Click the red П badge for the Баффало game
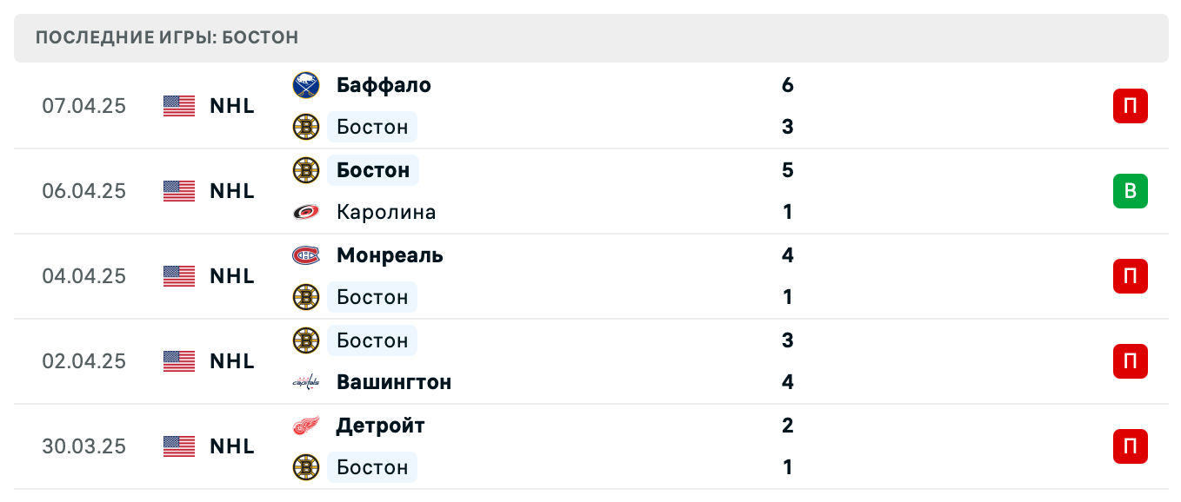1181x502 pixels. 1130,105
